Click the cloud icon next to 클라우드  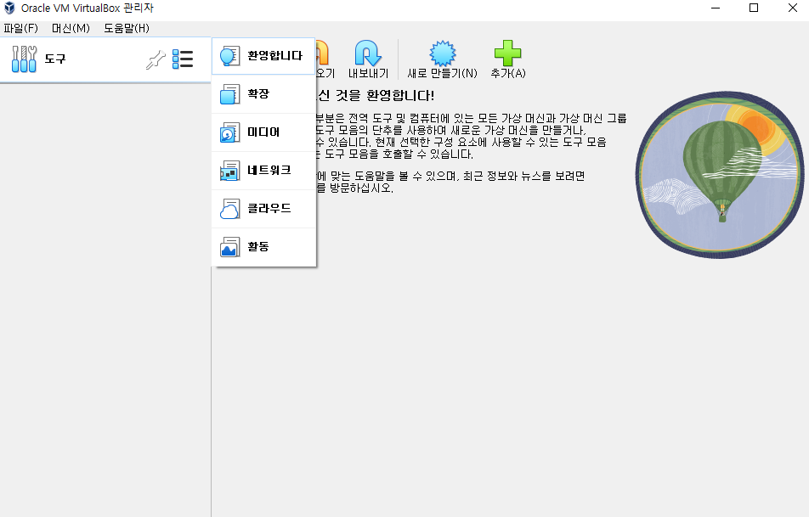[x=229, y=209]
